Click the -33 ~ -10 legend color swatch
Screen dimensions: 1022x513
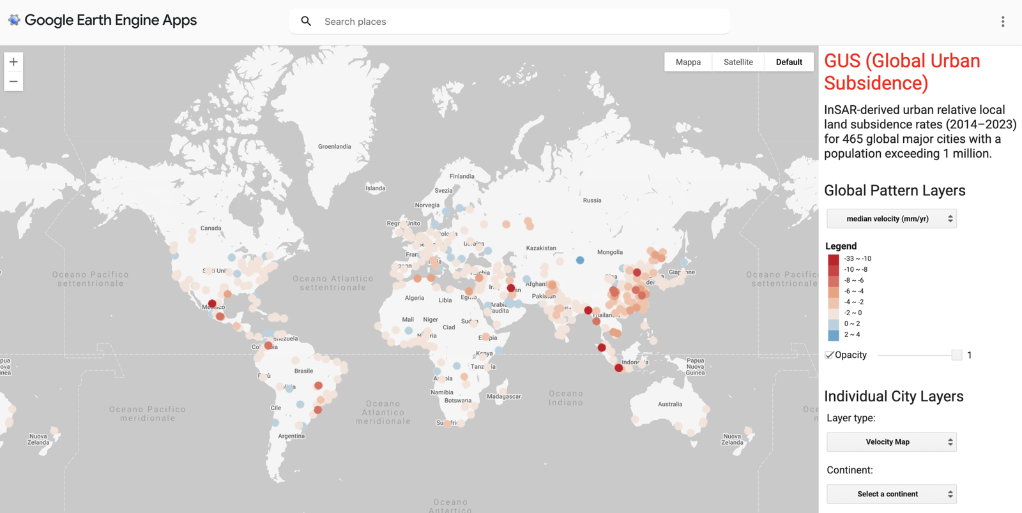coord(834,259)
